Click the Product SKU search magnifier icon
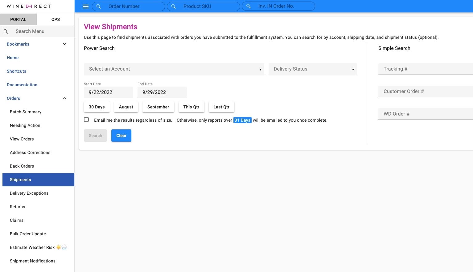 click(x=174, y=6)
